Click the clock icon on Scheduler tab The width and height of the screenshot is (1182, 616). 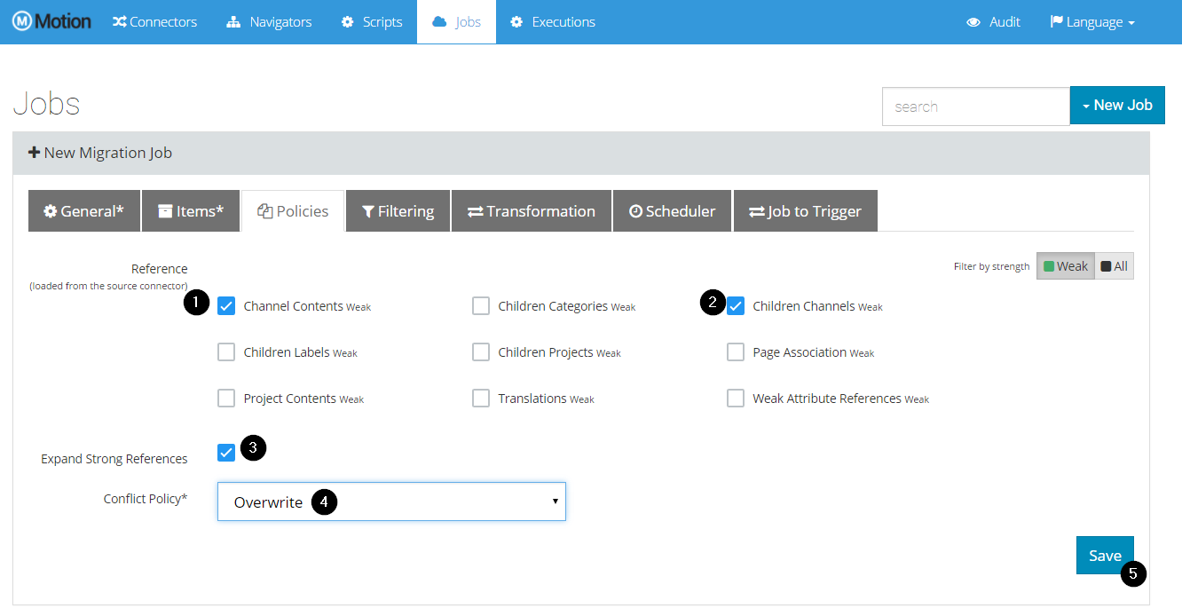(x=635, y=211)
